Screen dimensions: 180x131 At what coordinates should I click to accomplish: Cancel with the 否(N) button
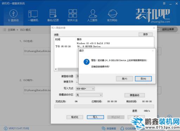point(143,79)
